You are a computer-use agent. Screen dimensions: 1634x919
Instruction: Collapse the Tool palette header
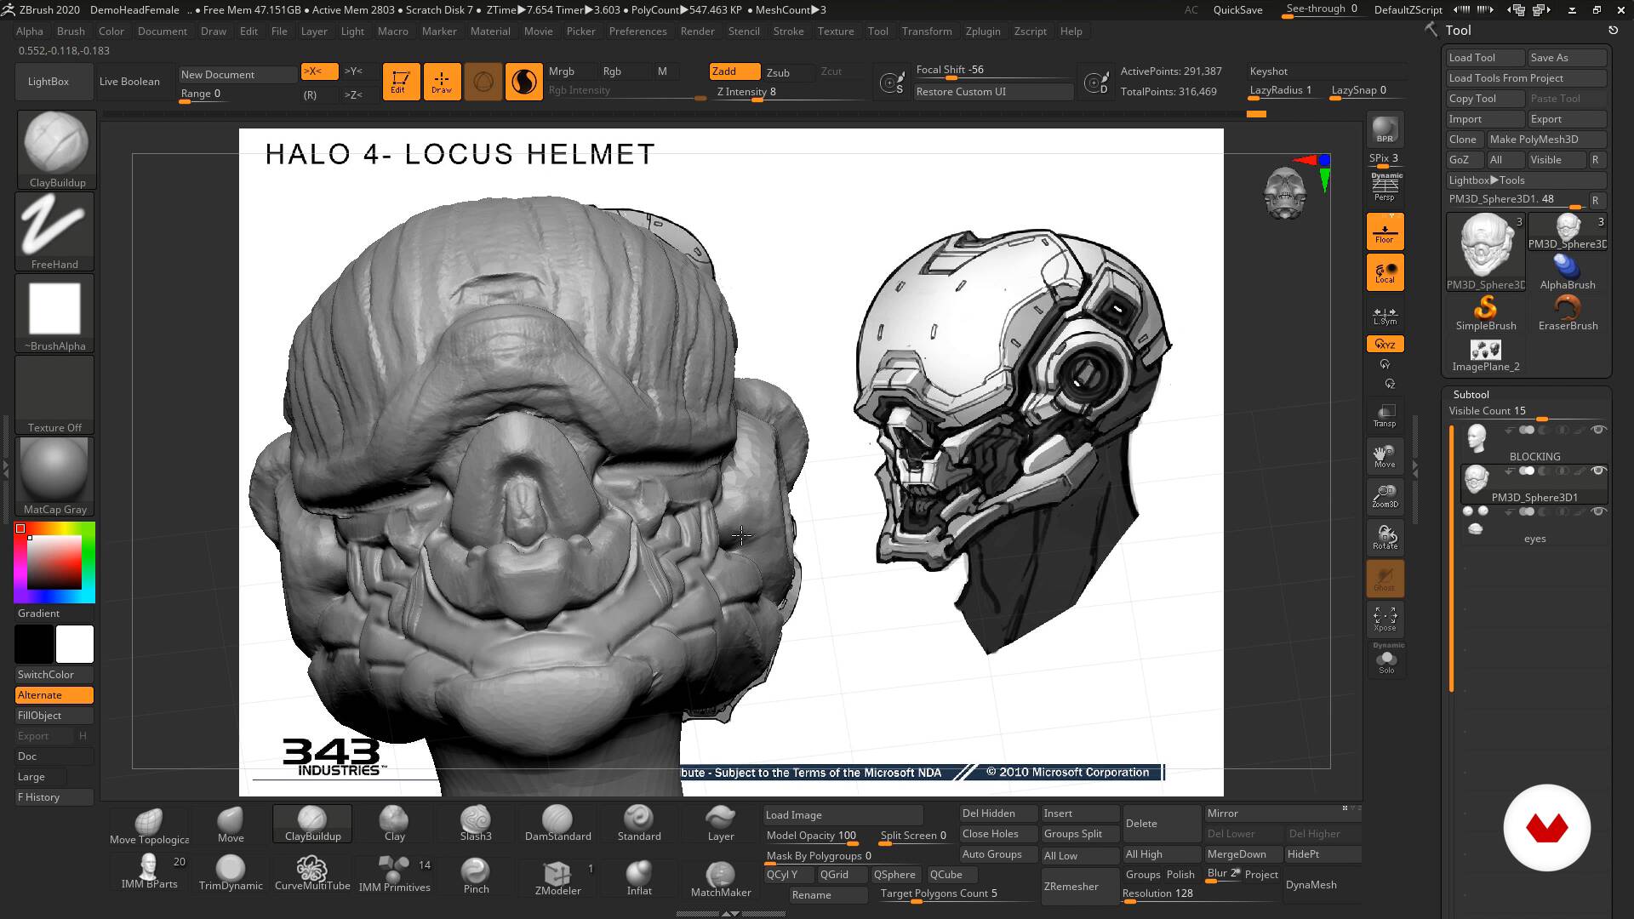pyautogui.click(x=1458, y=30)
